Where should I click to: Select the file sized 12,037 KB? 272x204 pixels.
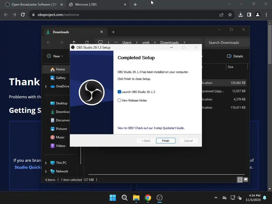224,91
